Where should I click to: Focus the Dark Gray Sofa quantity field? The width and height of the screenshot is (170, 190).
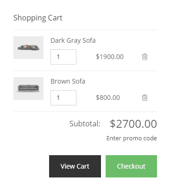[63, 57]
